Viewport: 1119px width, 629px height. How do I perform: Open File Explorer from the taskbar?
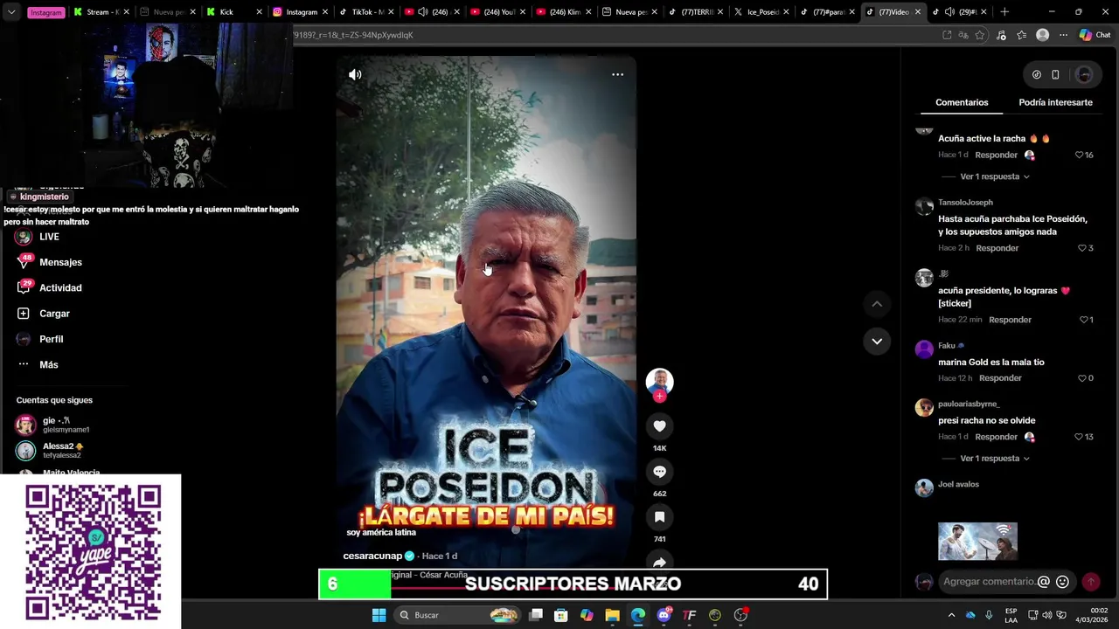[x=612, y=615]
